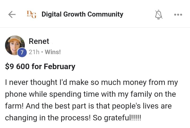Click the "$9 600" amount in the title
Screen dimensions: 190x128
click(17, 66)
